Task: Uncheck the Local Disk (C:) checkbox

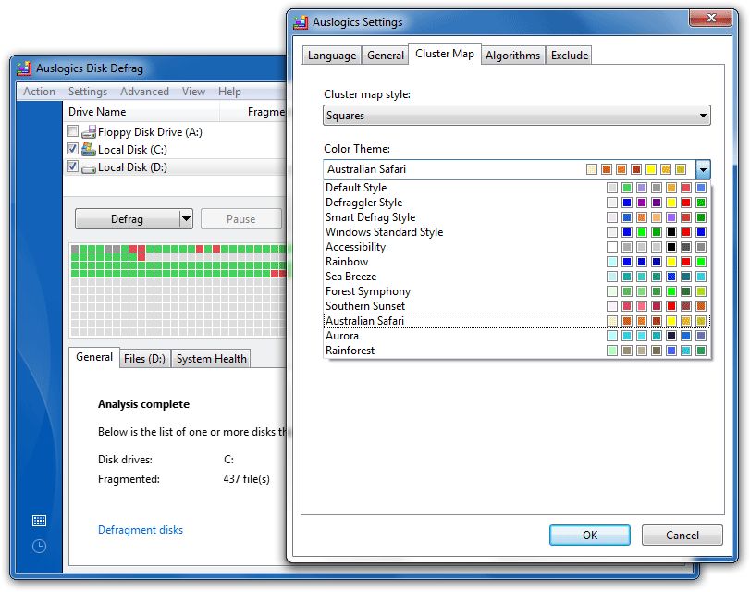Action: click(x=73, y=150)
